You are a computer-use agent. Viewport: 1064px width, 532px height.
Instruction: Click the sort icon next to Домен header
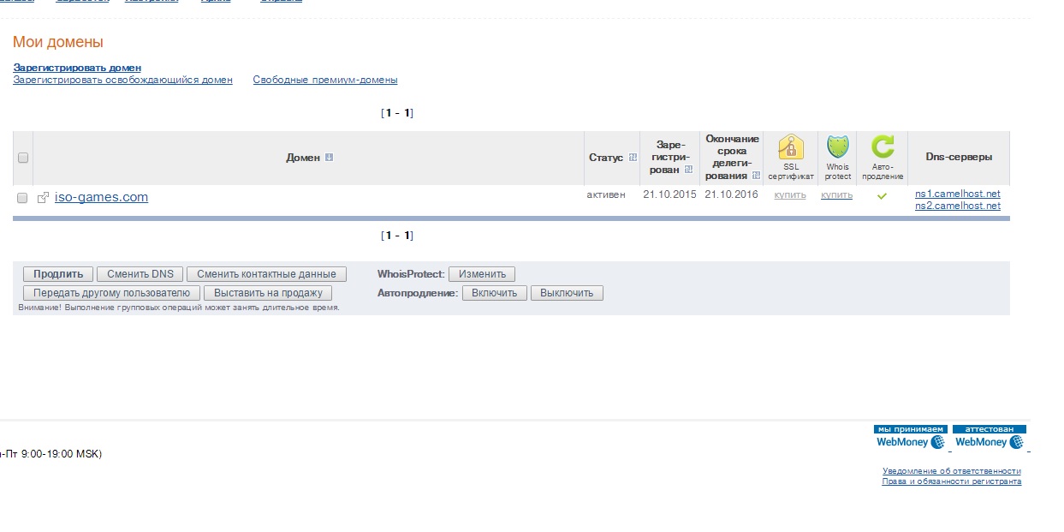coord(329,158)
